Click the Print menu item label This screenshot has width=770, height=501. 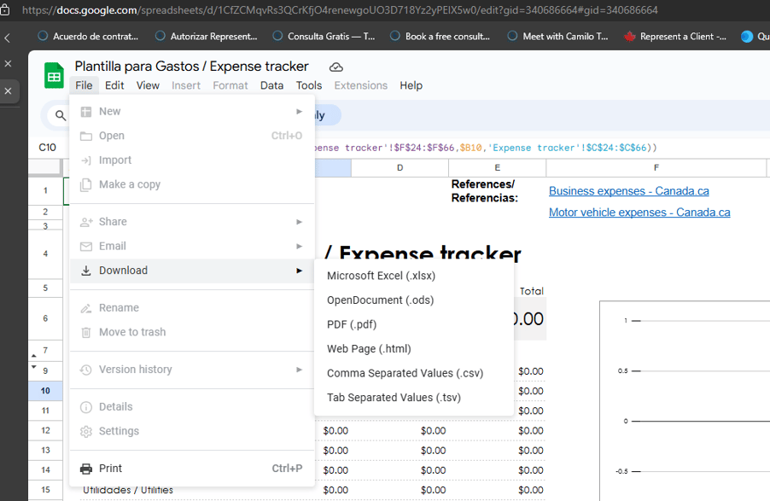[x=110, y=469]
